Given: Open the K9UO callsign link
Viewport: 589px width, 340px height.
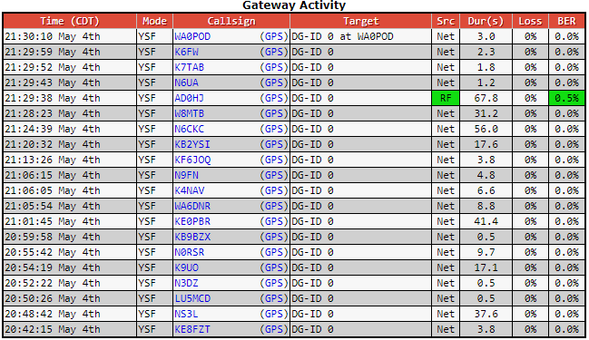Looking at the screenshot, I should coord(186,267).
